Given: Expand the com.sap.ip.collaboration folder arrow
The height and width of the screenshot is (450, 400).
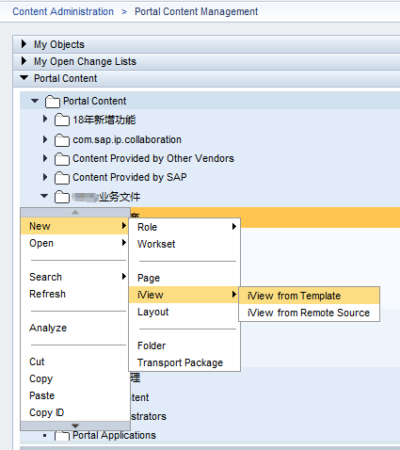Looking at the screenshot, I should [x=45, y=139].
